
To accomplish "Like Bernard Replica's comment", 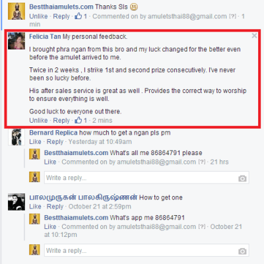I will click(x=35, y=142).
